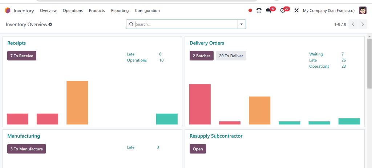Click the 20 To Deliver button
This screenshot has height=168, width=372.
click(231, 56)
